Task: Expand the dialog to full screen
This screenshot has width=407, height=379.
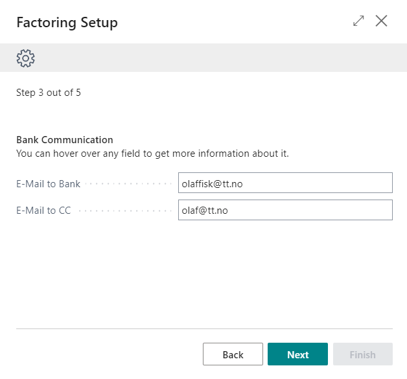Action: [358, 21]
